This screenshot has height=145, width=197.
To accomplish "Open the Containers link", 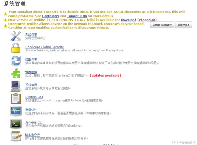I will point(51,16).
